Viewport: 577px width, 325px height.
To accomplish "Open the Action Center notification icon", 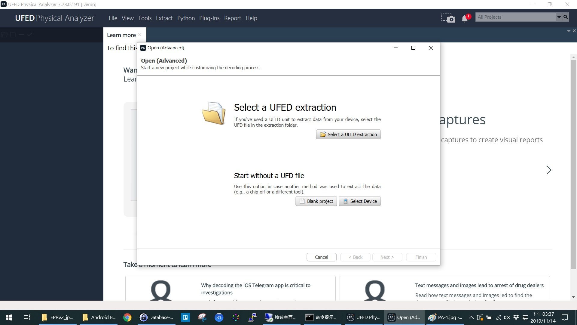I will pyautogui.click(x=565, y=317).
